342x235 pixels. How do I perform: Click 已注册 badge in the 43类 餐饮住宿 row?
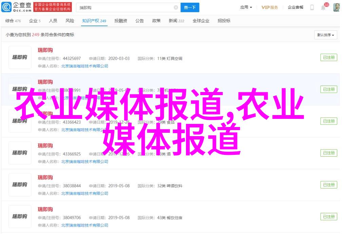329,217
